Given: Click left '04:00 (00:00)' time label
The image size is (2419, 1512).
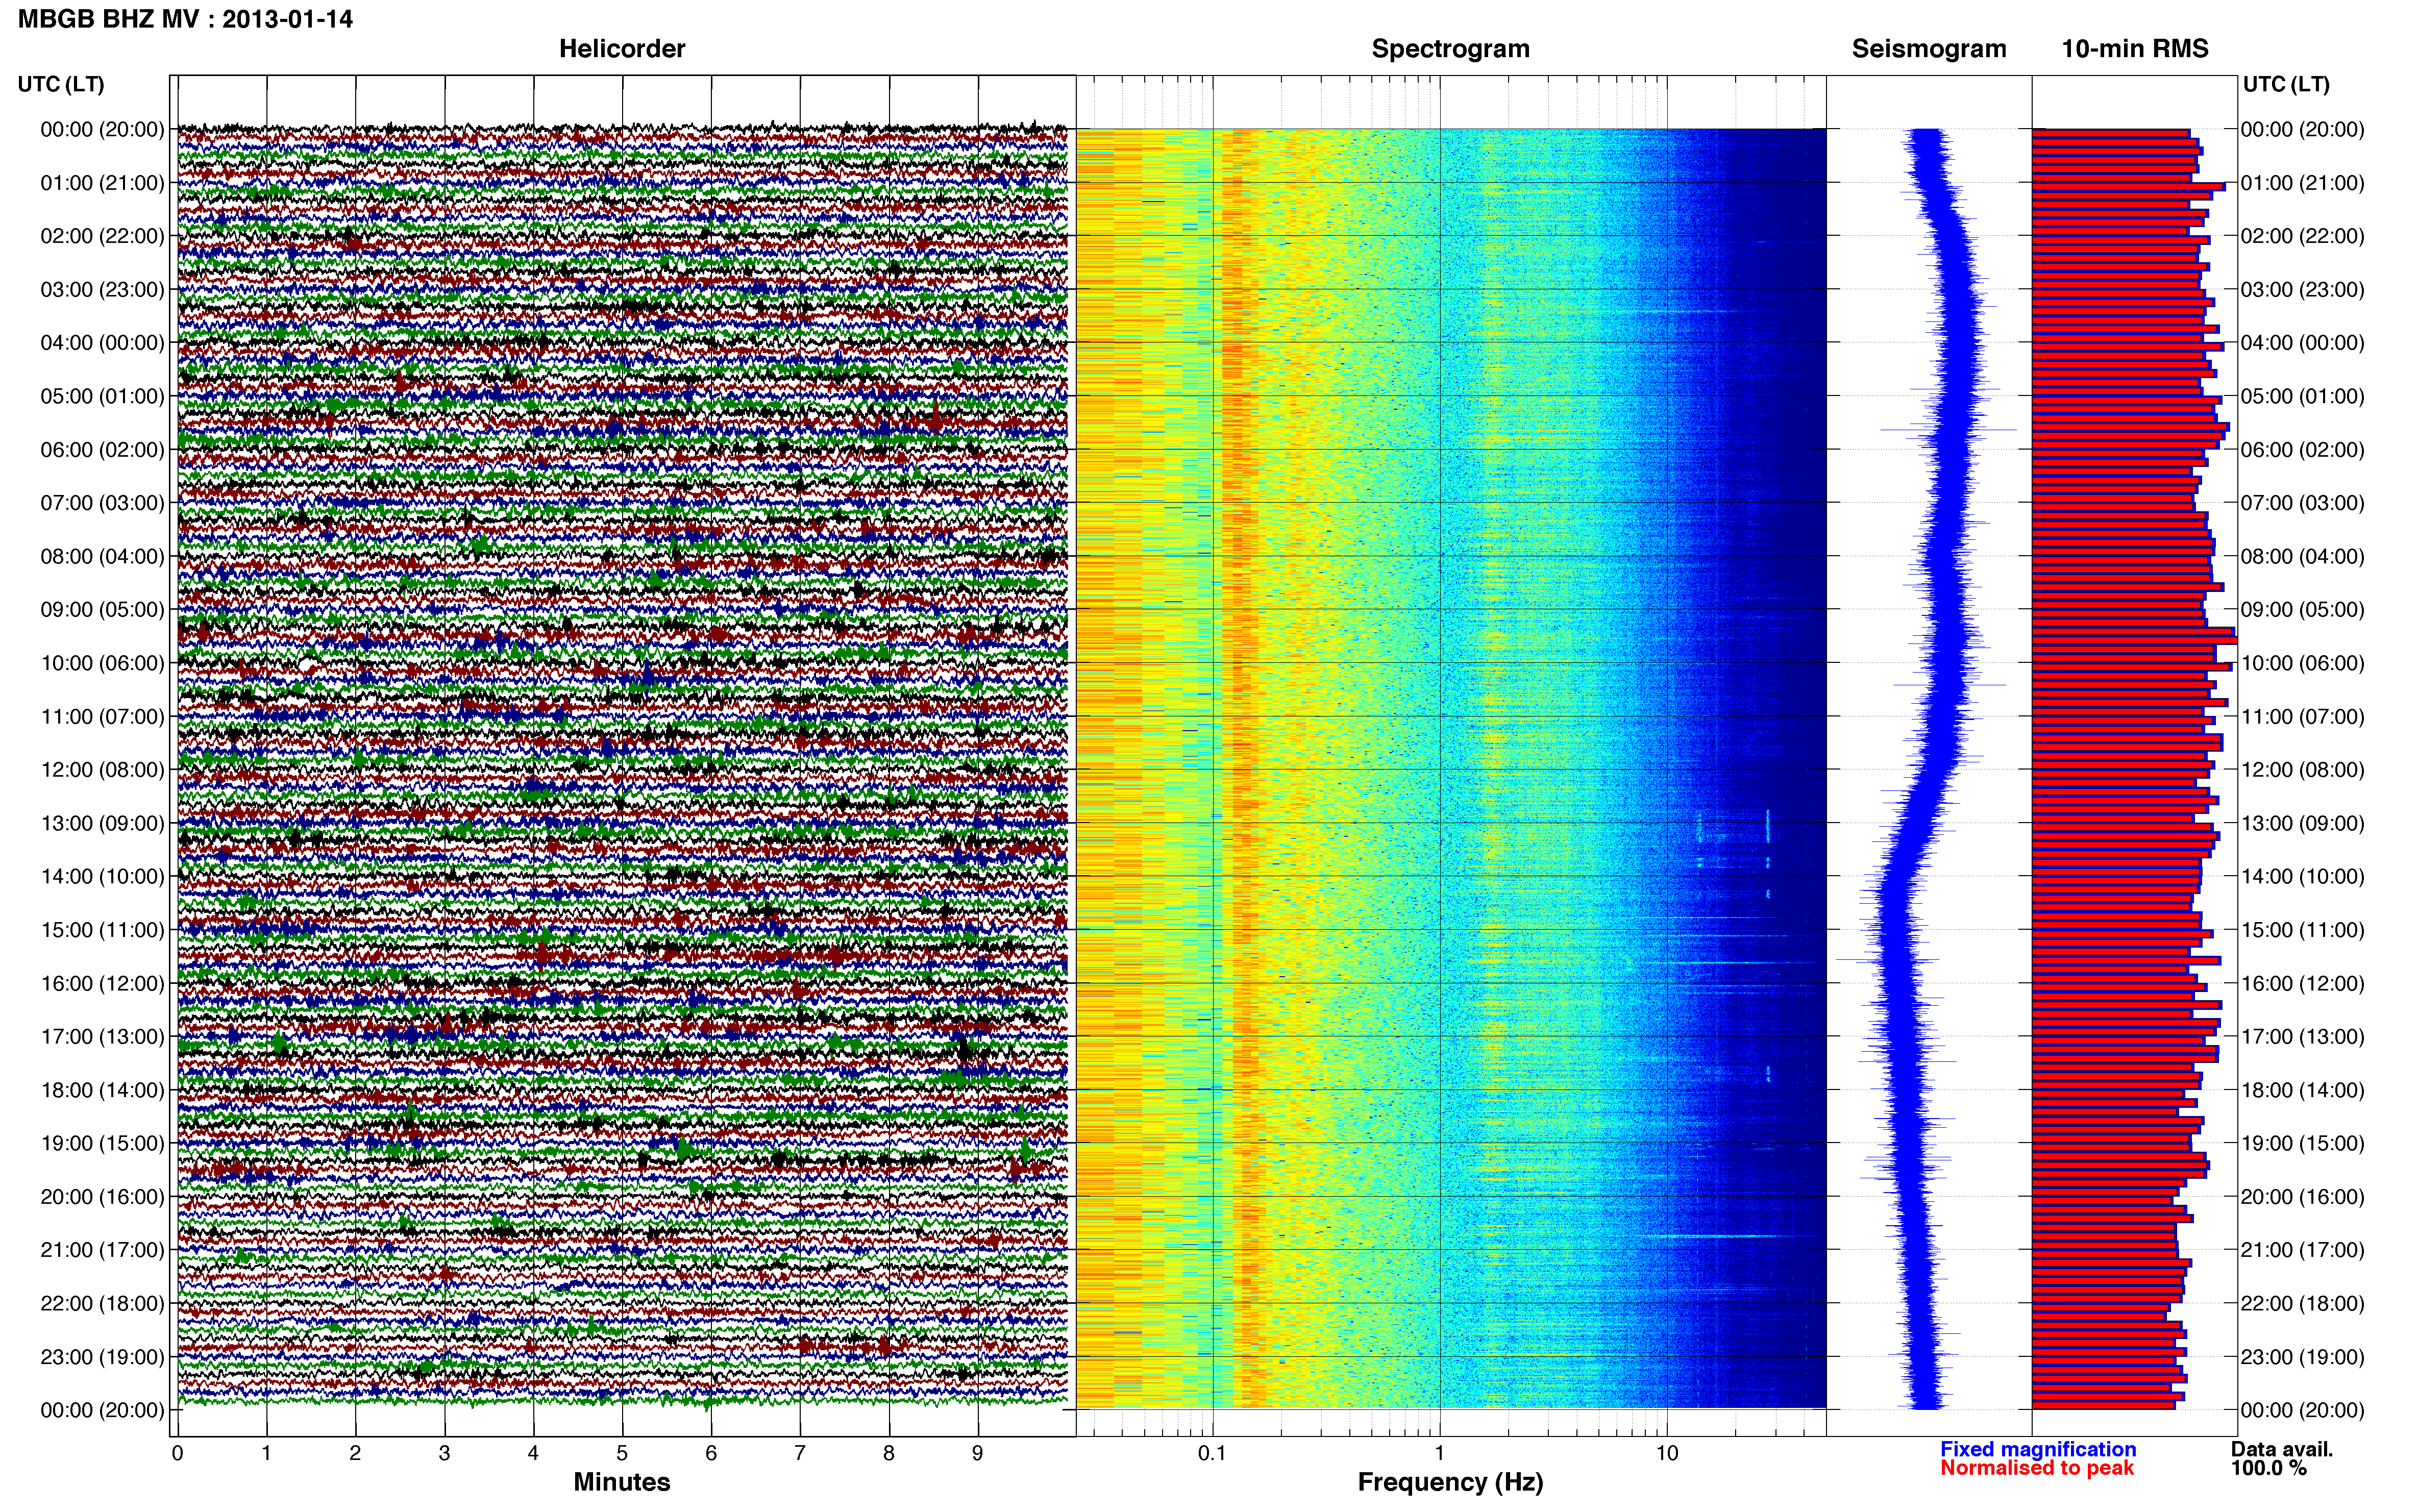Looking at the screenshot, I should [x=102, y=343].
